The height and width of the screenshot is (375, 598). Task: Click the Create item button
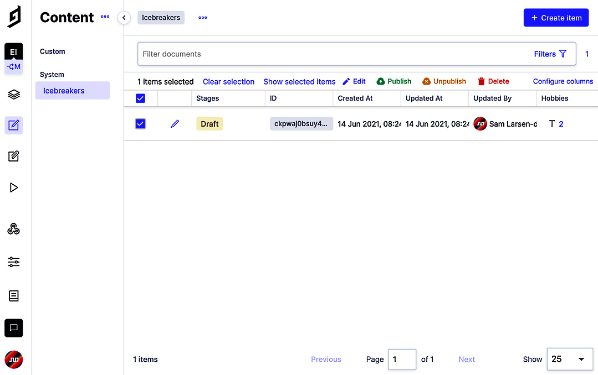click(x=556, y=17)
